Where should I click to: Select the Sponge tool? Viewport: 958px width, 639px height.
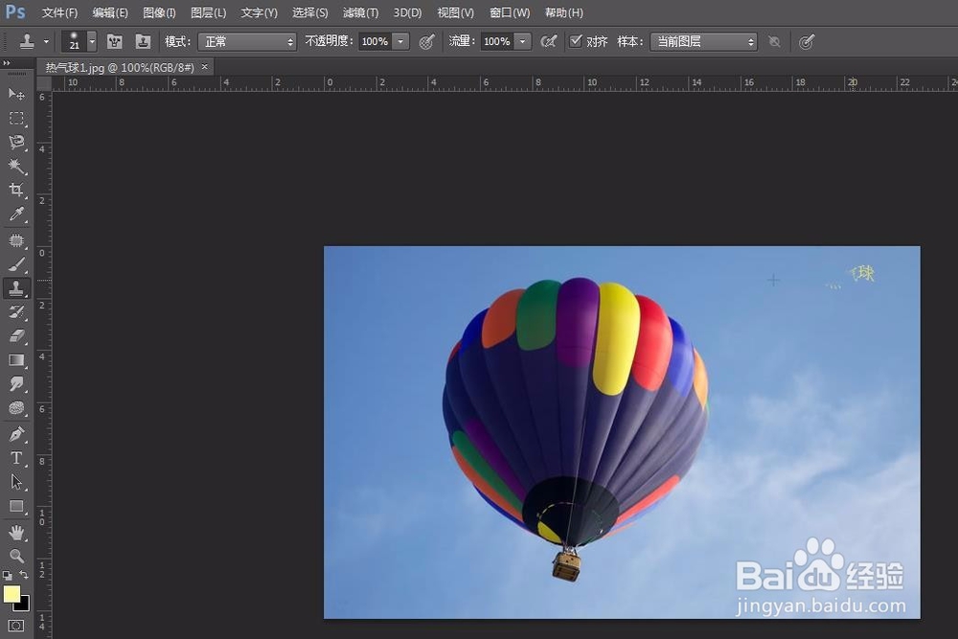[16, 408]
